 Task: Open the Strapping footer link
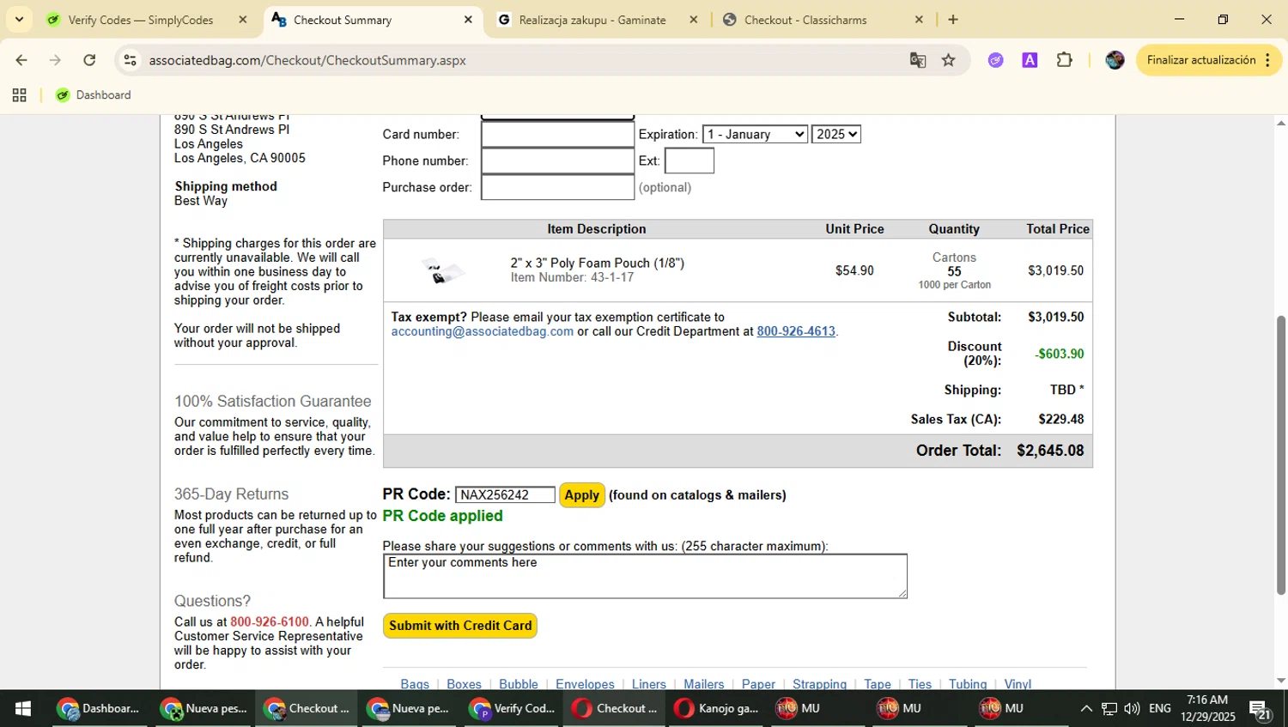click(819, 684)
